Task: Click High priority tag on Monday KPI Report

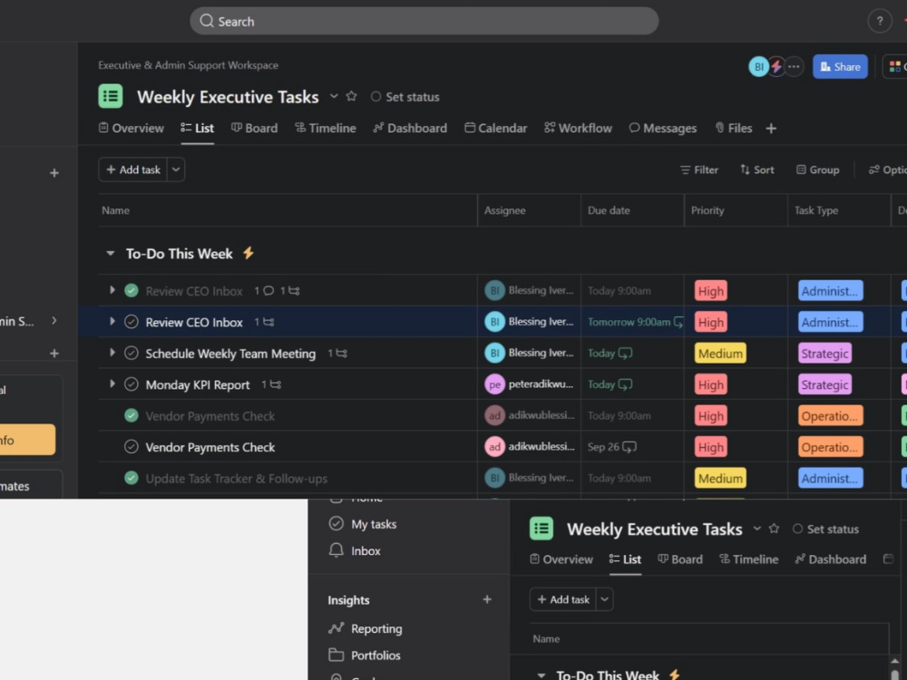Action: click(x=710, y=384)
